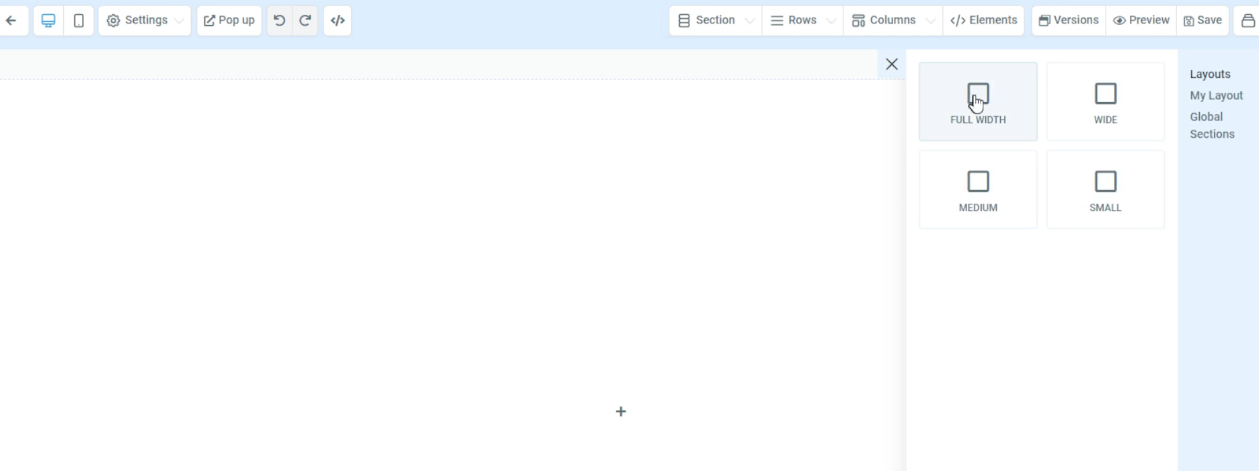Redo the last change

305,21
